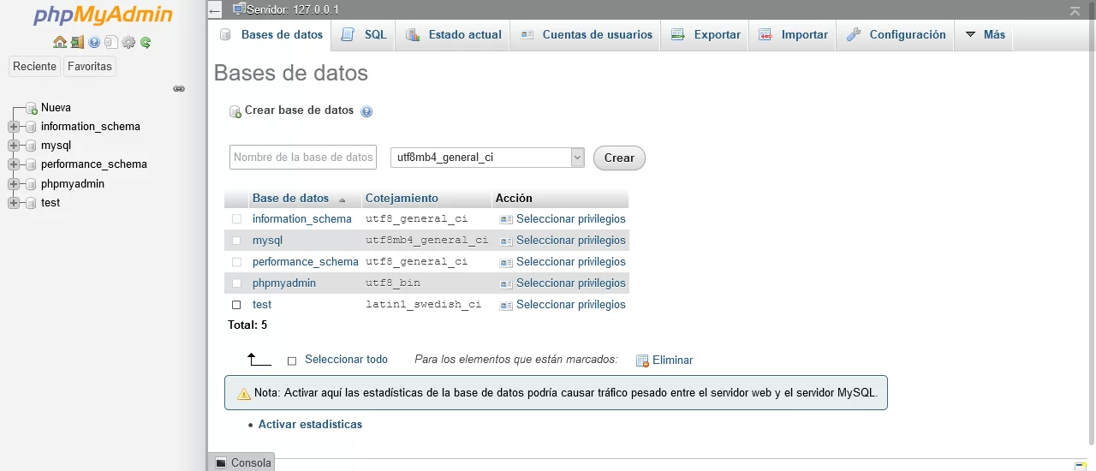
Task: Click the Cotejamiento column header
Action: tap(402, 199)
